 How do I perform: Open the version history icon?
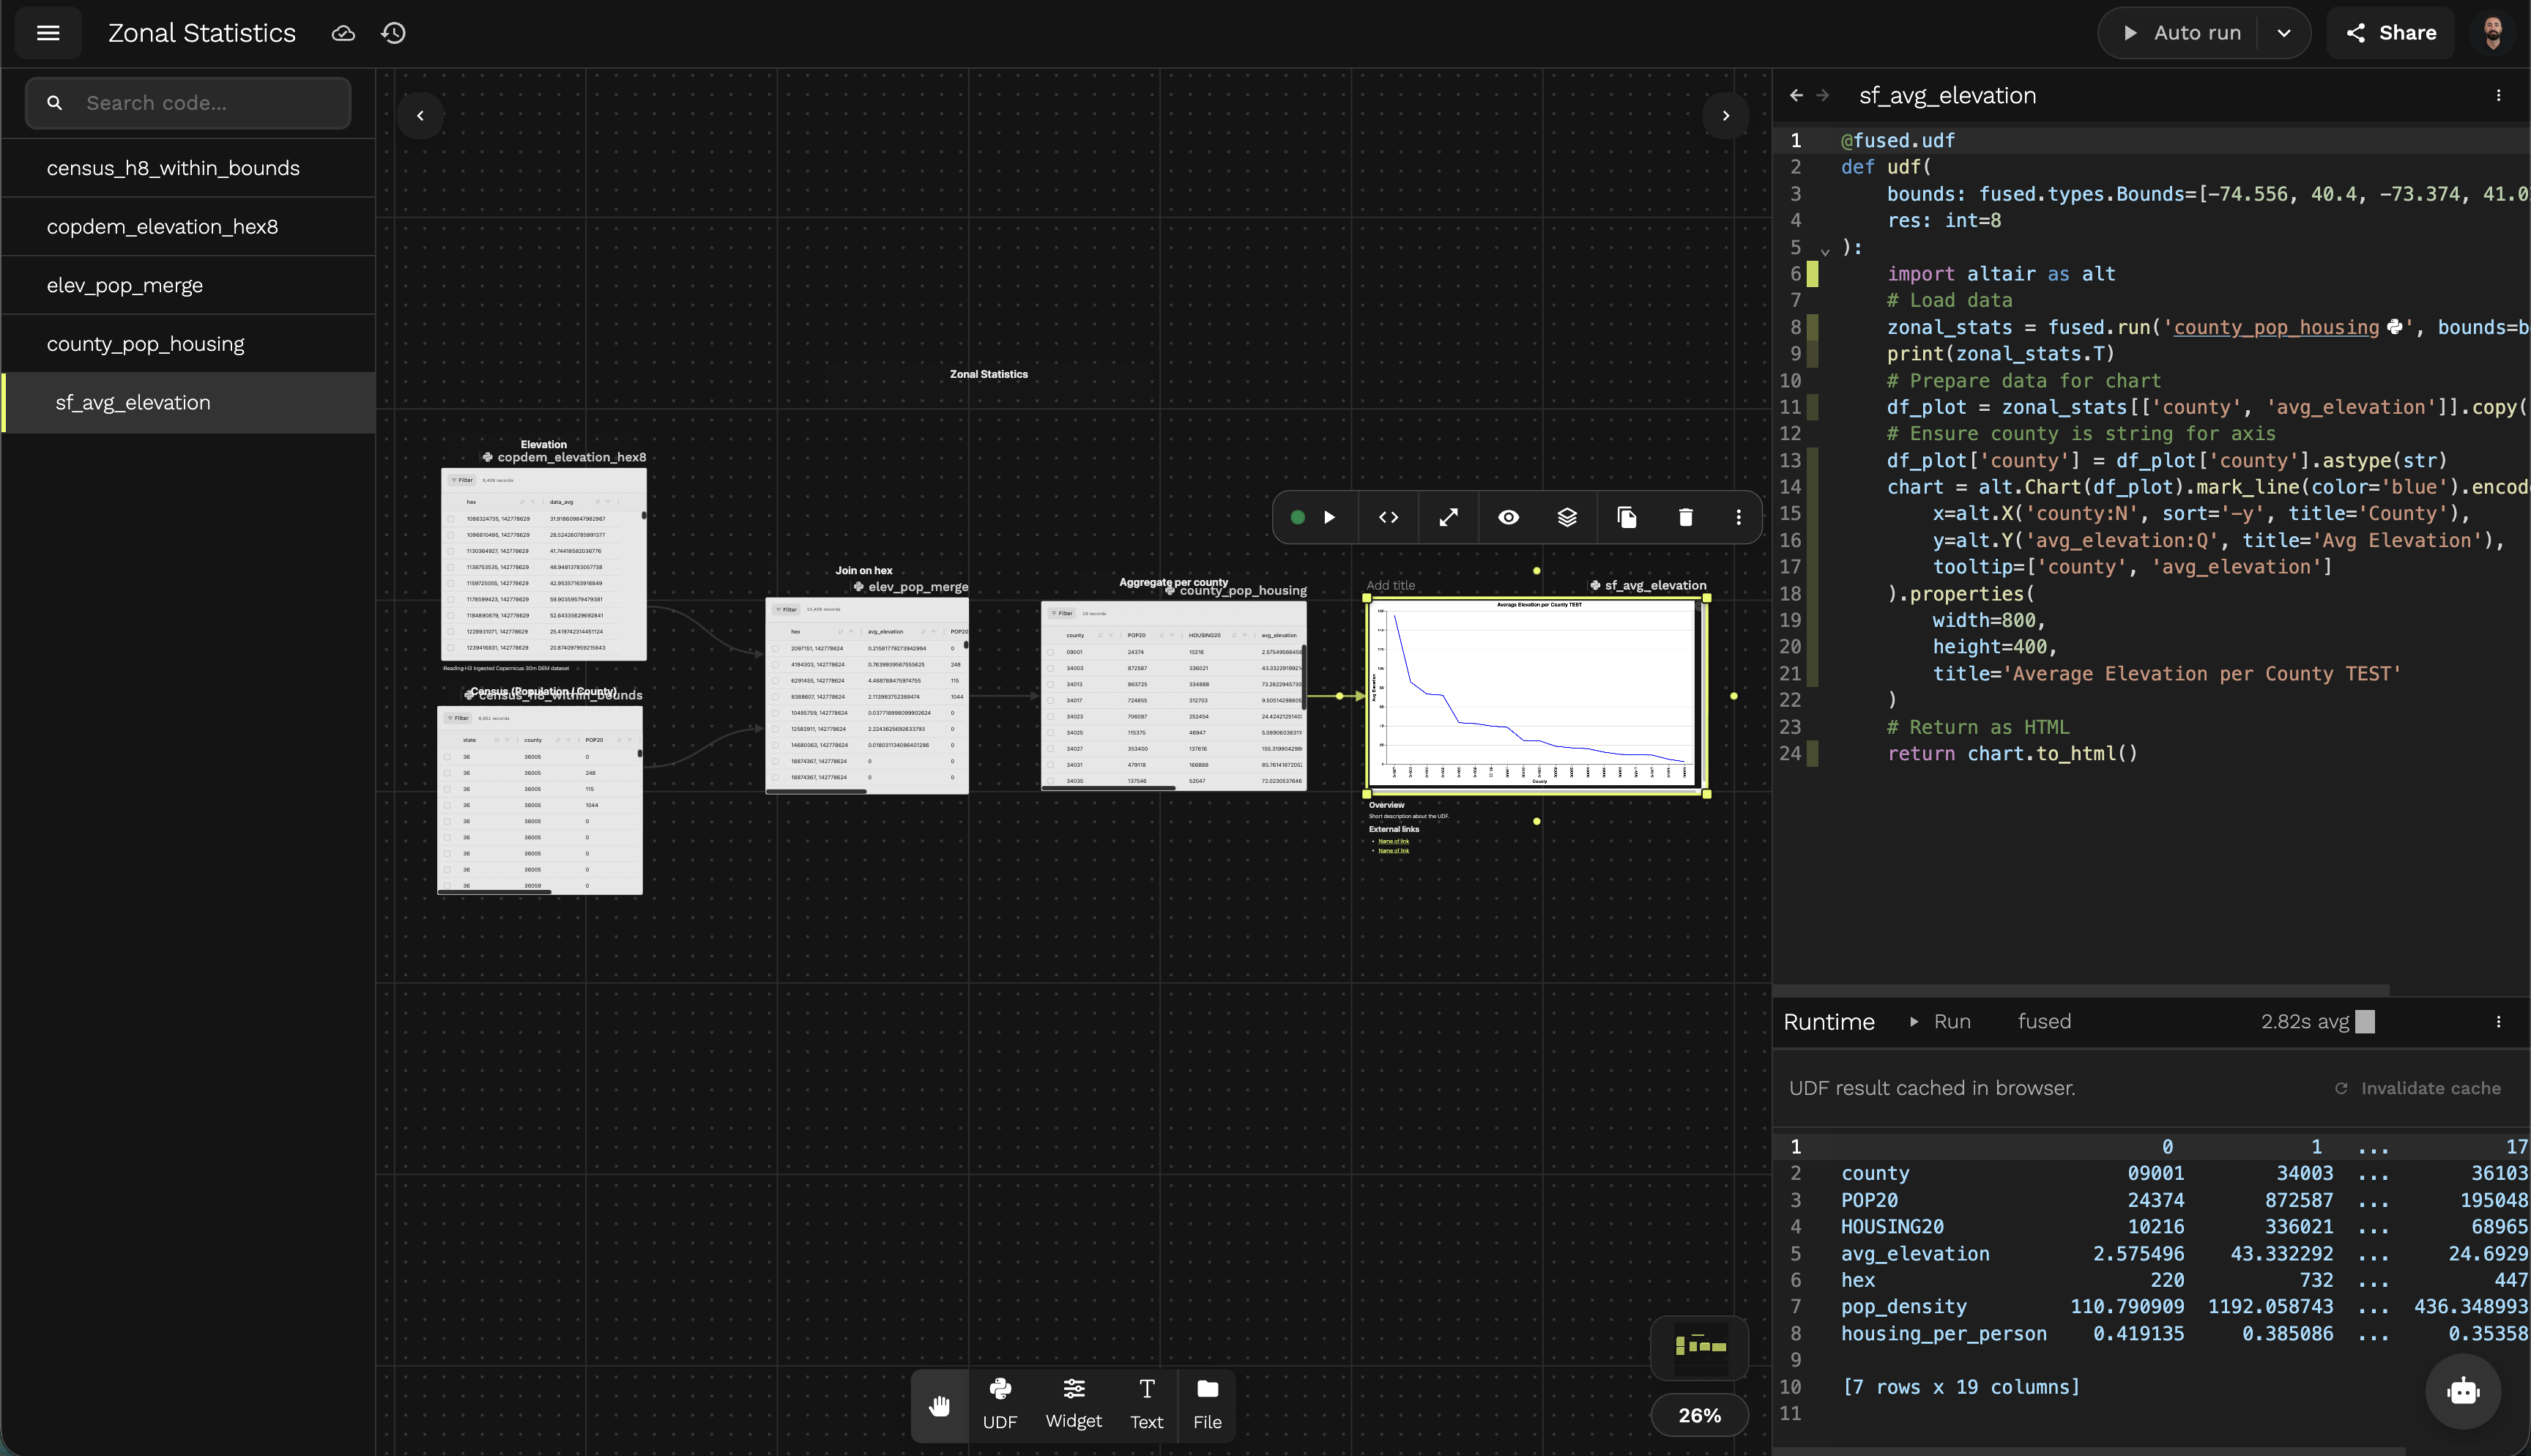point(393,33)
